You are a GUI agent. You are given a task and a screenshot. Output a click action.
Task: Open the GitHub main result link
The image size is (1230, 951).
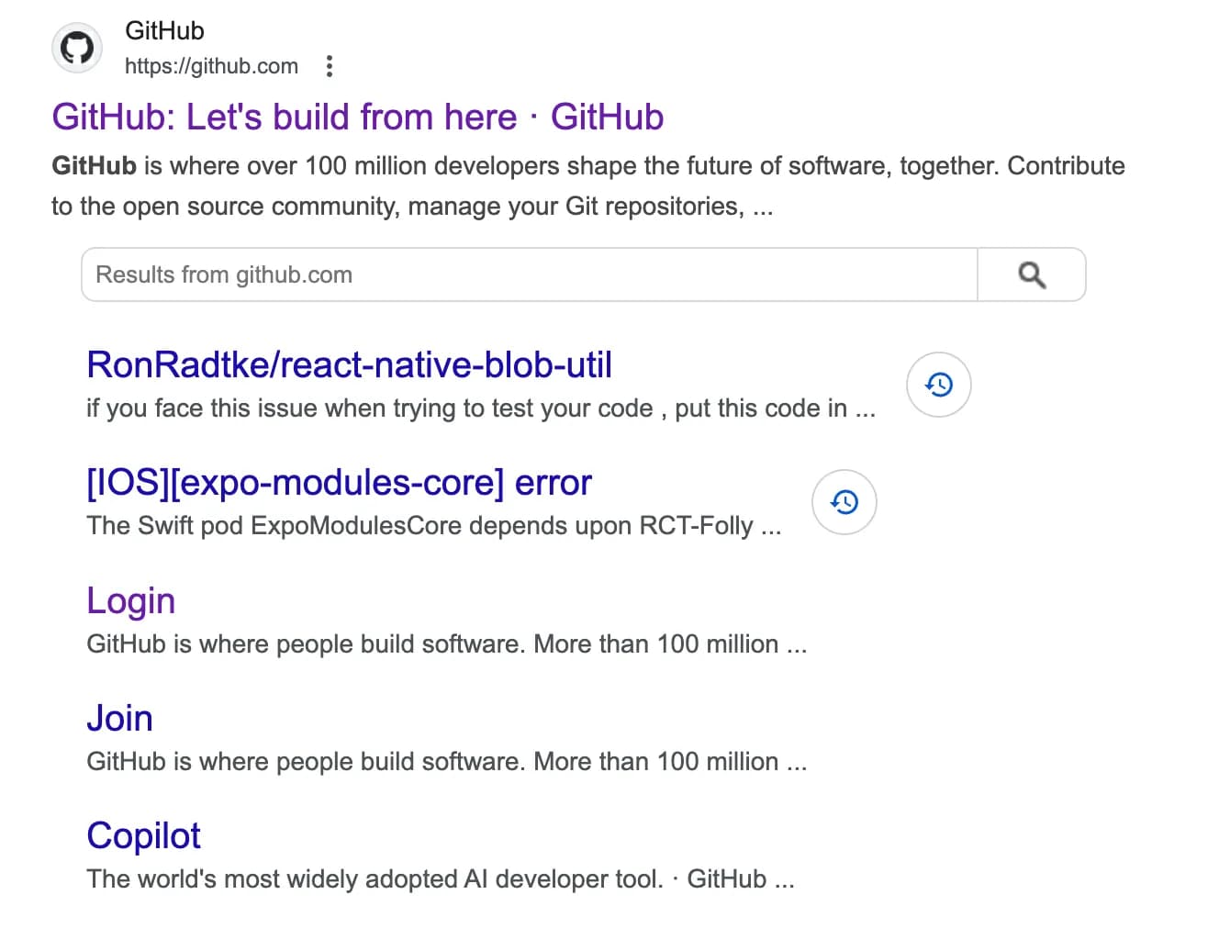pyautogui.click(x=357, y=117)
